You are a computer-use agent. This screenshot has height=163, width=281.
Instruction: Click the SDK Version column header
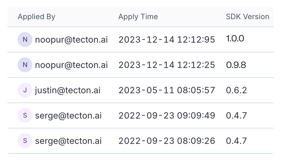[x=248, y=17]
